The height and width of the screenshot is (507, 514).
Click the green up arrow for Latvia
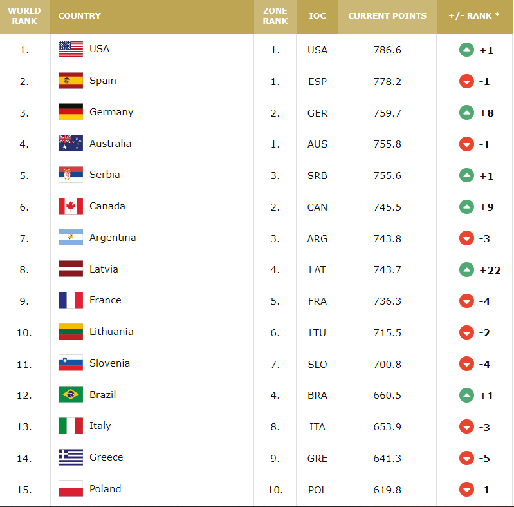tap(466, 270)
